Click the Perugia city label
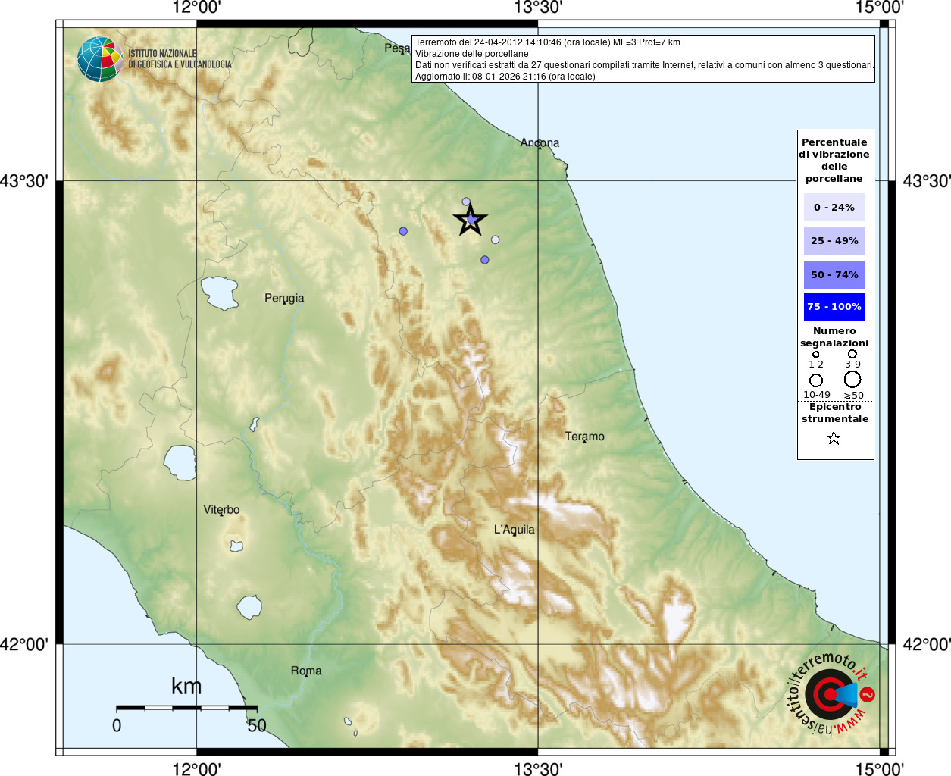The height and width of the screenshot is (776, 951). click(284, 299)
